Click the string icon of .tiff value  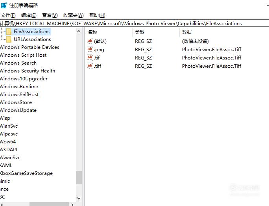coord(90,66)
